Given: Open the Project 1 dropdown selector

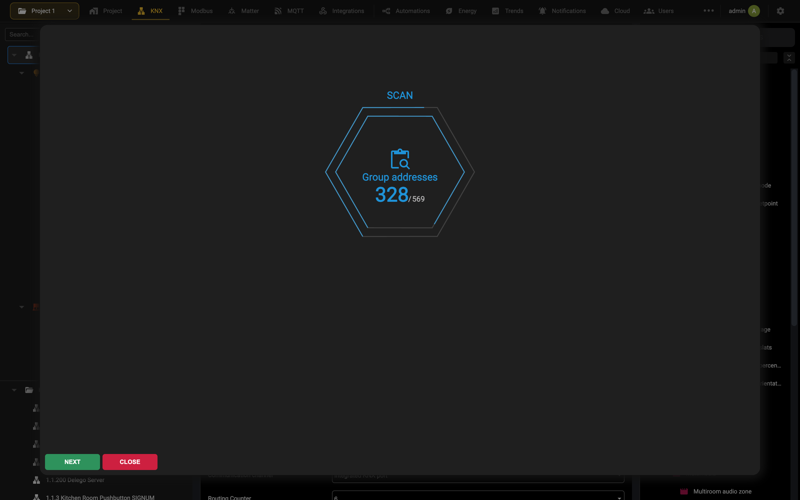Looking at the screenshot, I should coord(45,11).
